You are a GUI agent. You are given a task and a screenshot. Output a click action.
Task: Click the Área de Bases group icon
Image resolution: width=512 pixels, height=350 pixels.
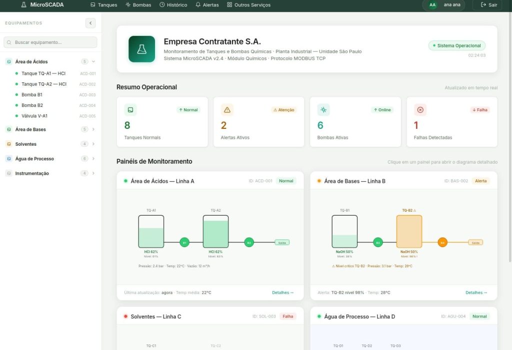coord(9,129)
